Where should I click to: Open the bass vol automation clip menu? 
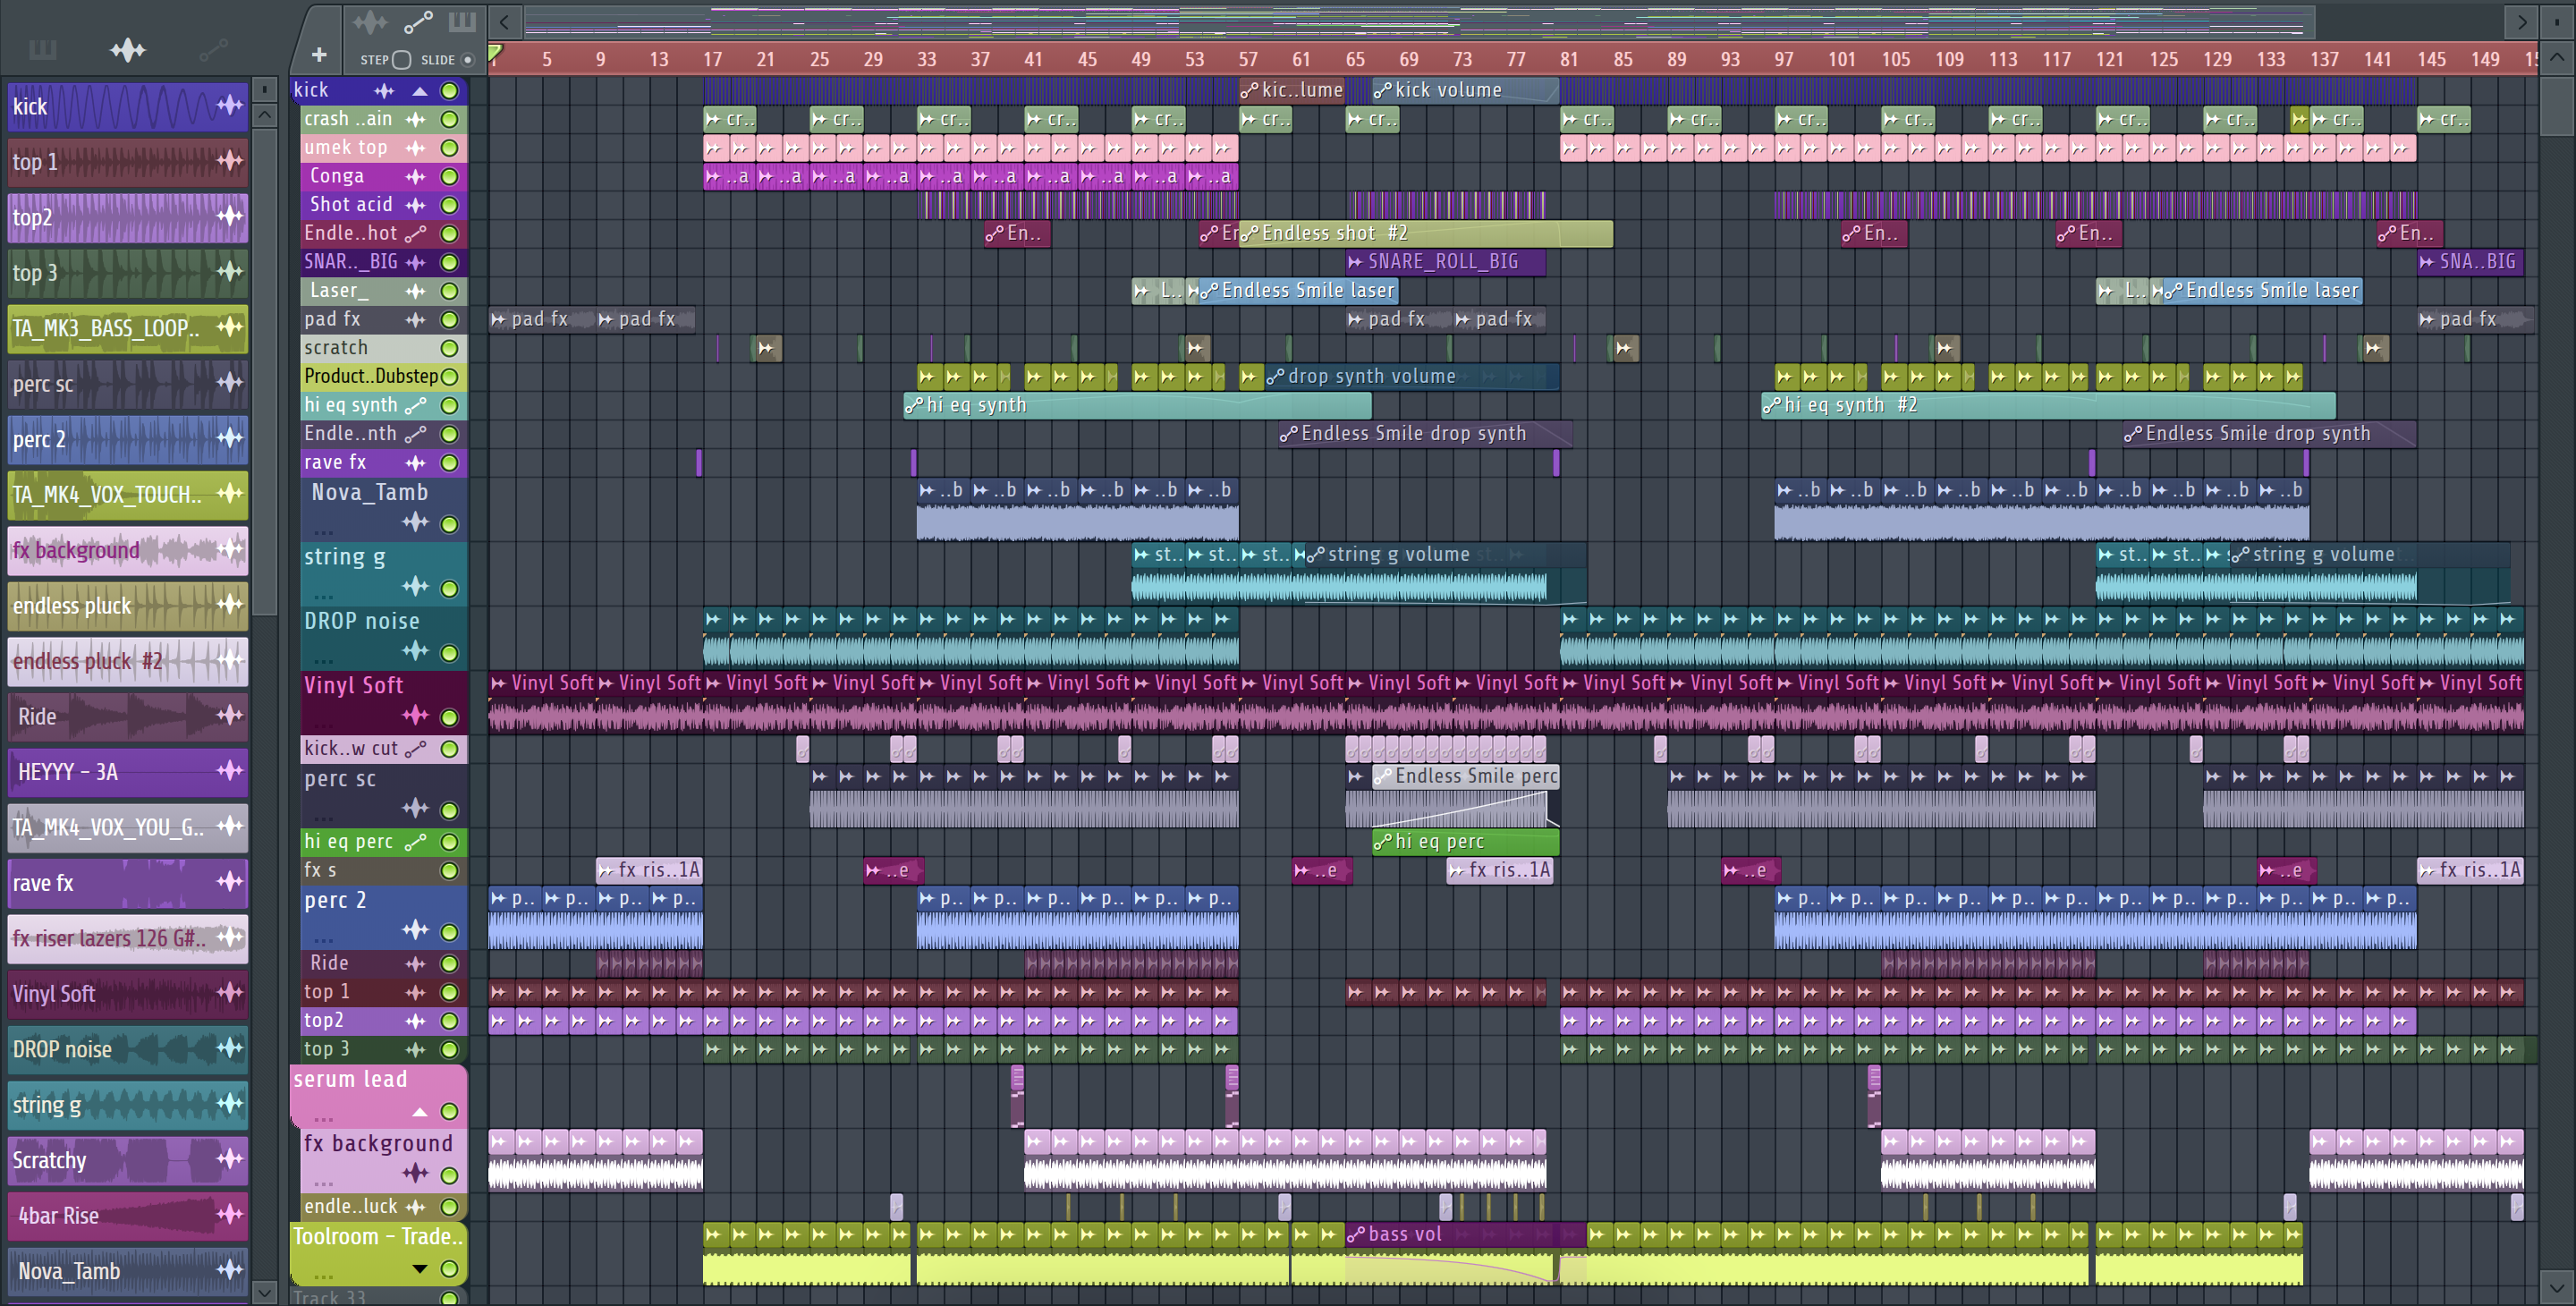[x=1355, y=1235]
